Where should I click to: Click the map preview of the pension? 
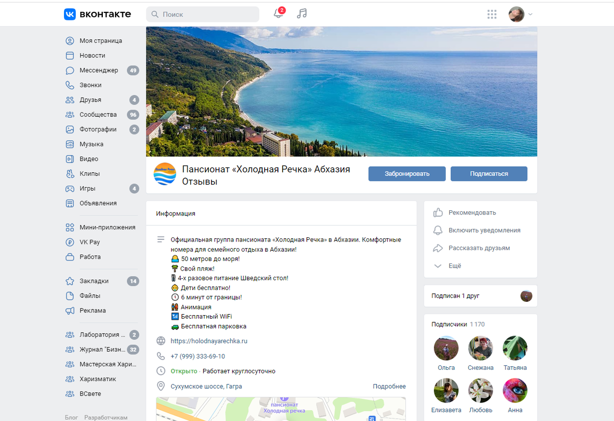coord(281,409)
